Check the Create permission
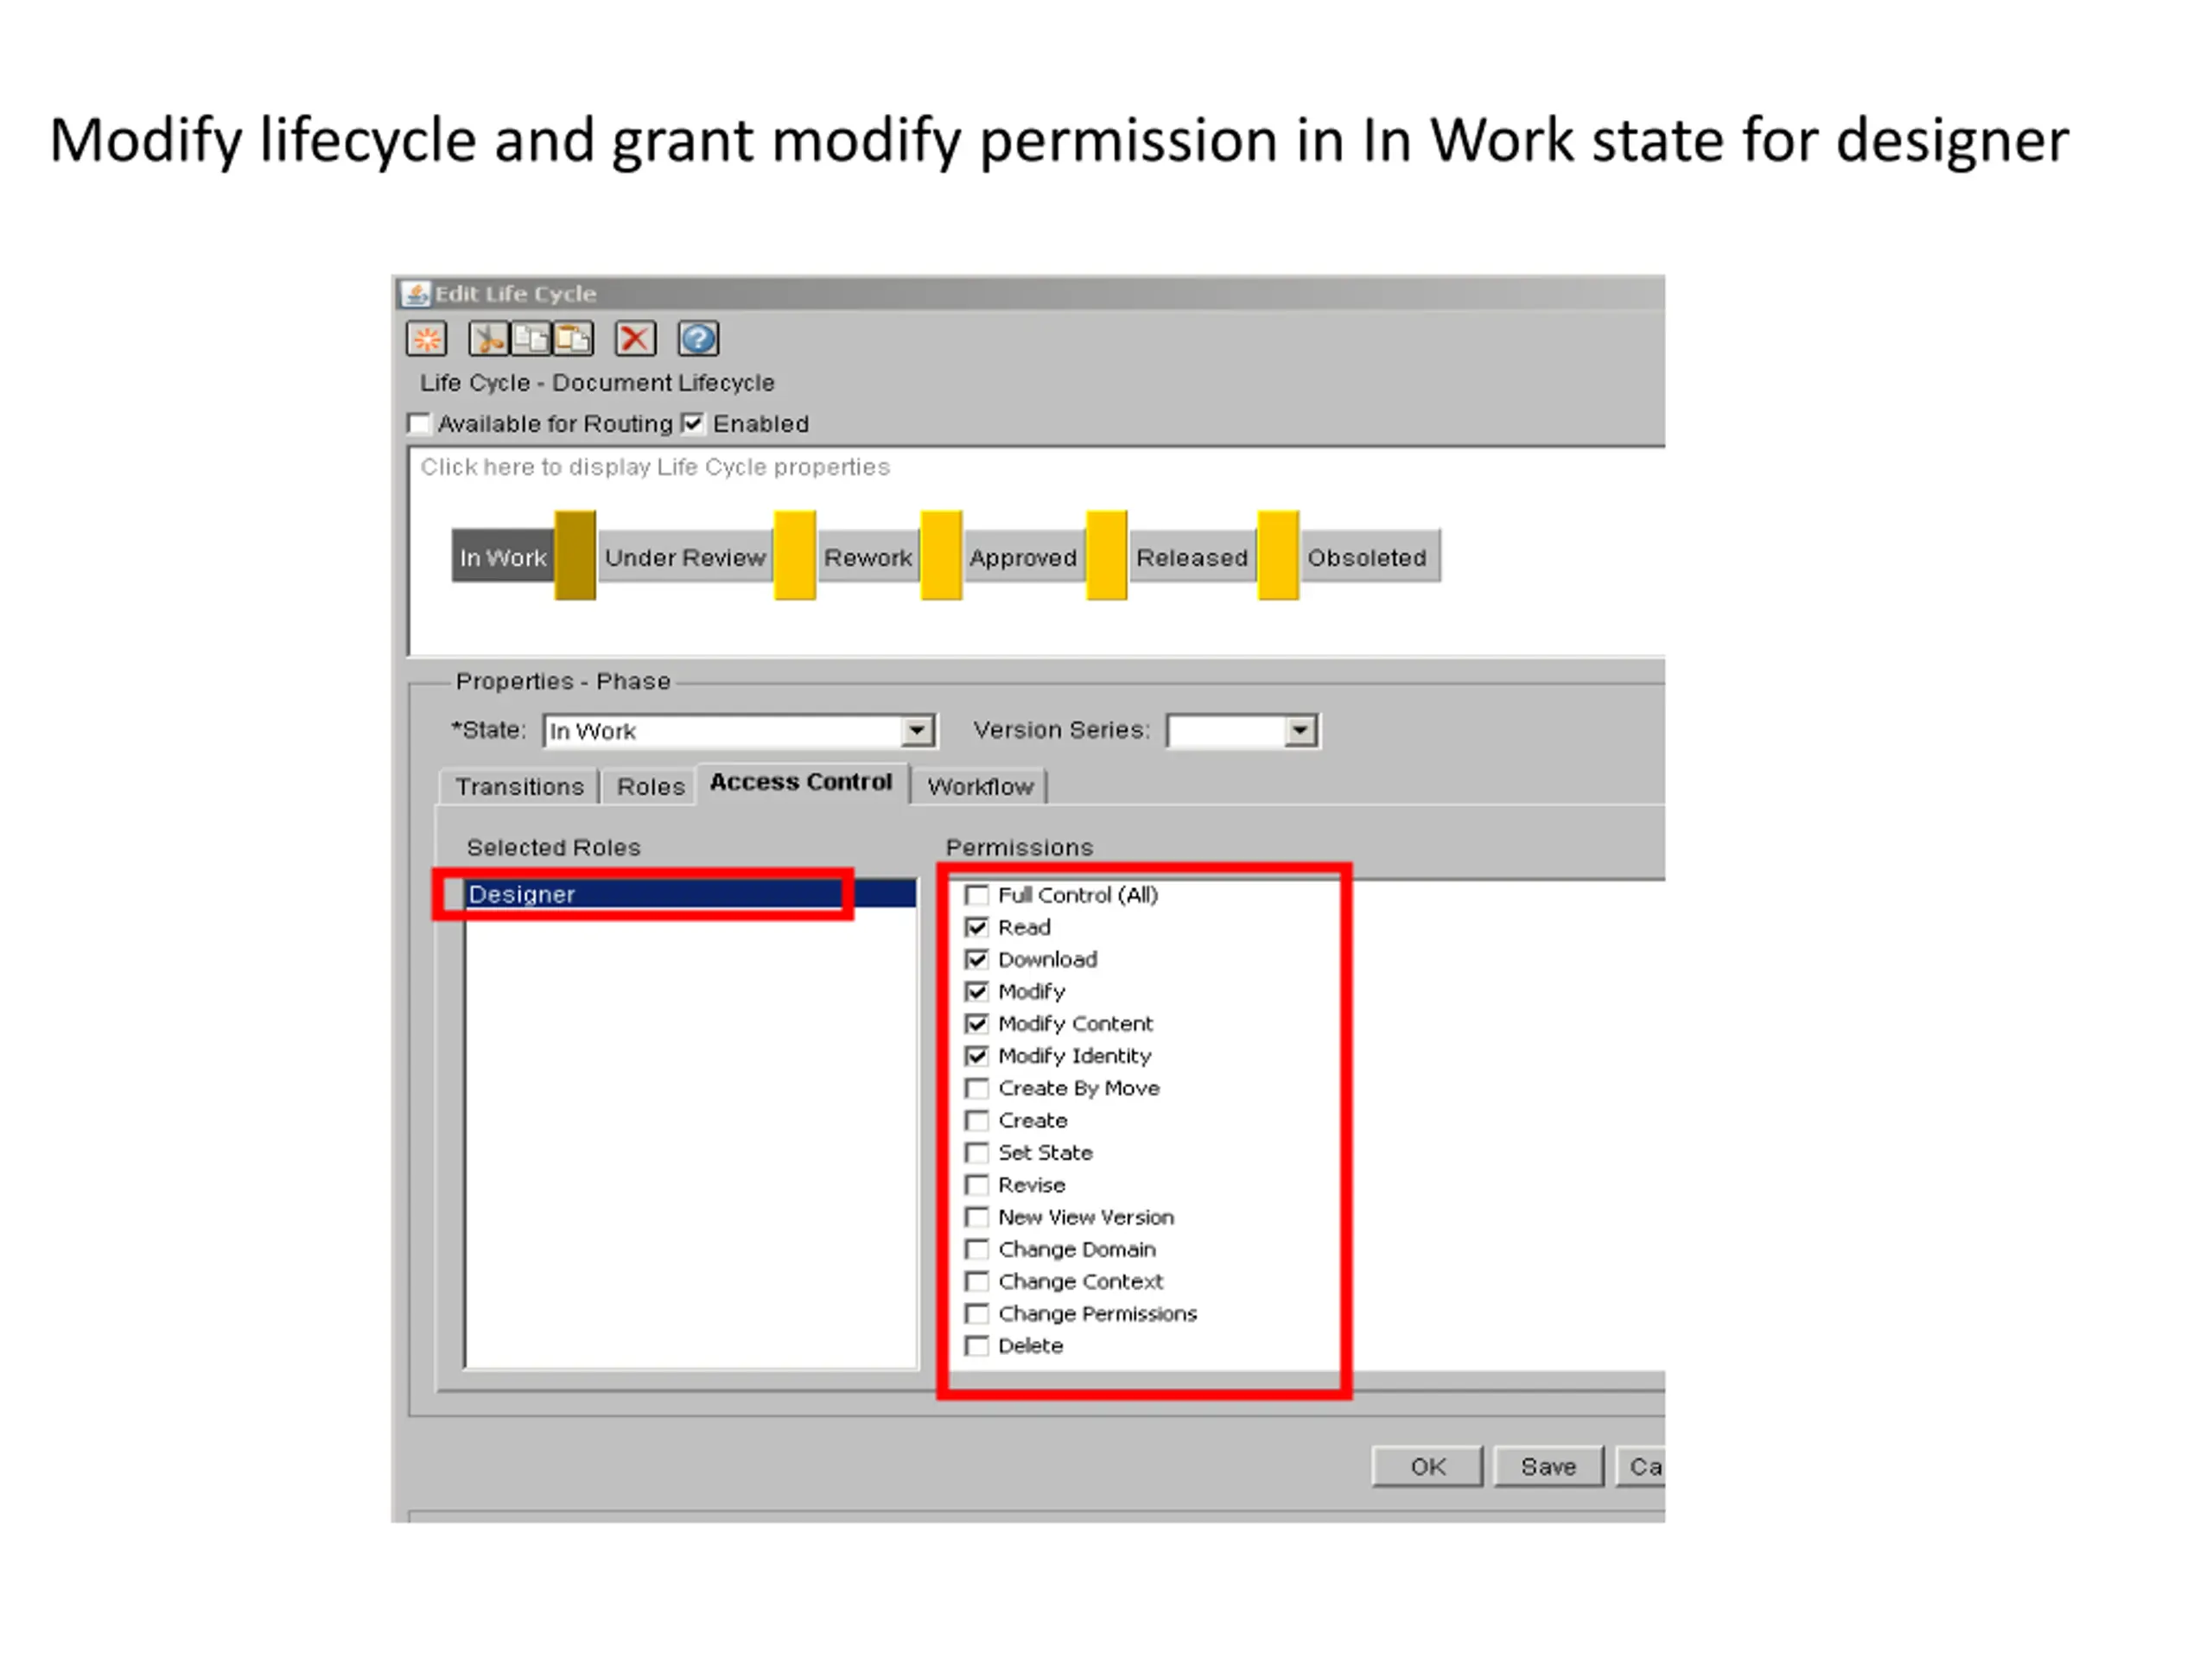The width and height of the screenshot is (2212, 1659). point(977,1120)
